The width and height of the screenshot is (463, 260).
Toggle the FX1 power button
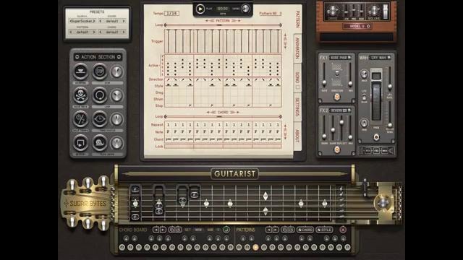336,97
